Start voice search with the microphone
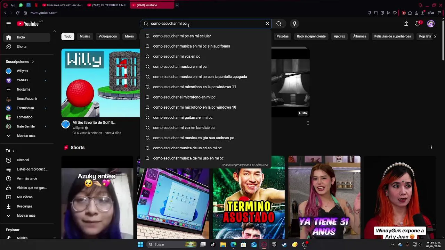This screenshot has width=445, height=250. pos(294,24)
